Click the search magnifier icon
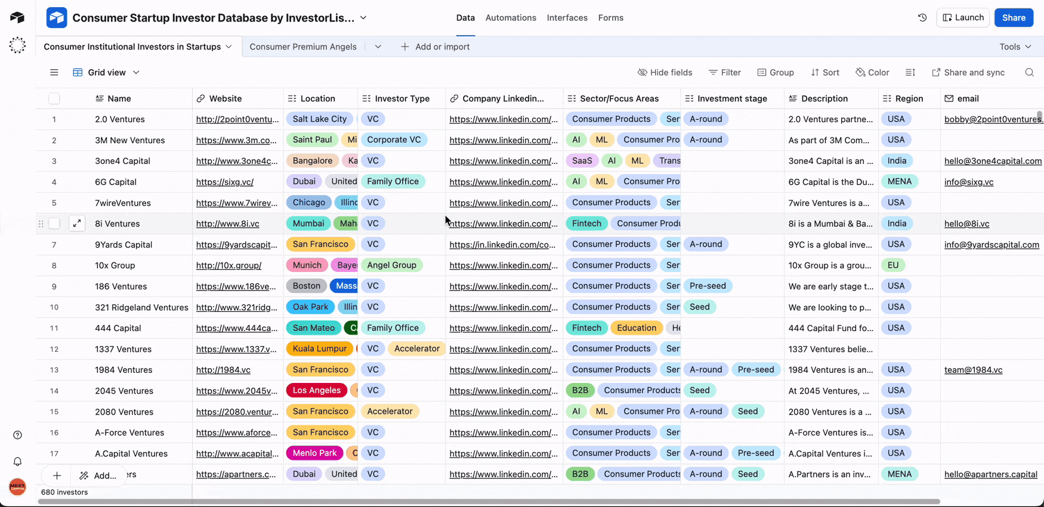The height and width of the screenshot is (507, 1044). 1029,72
